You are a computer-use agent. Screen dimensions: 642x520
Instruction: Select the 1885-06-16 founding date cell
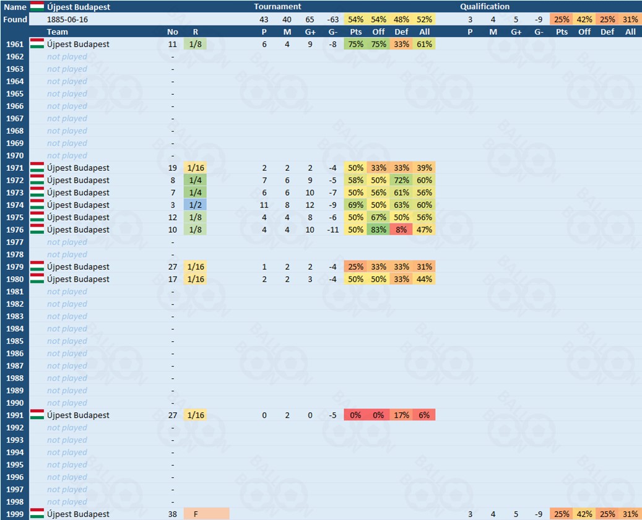click(67, 19)
